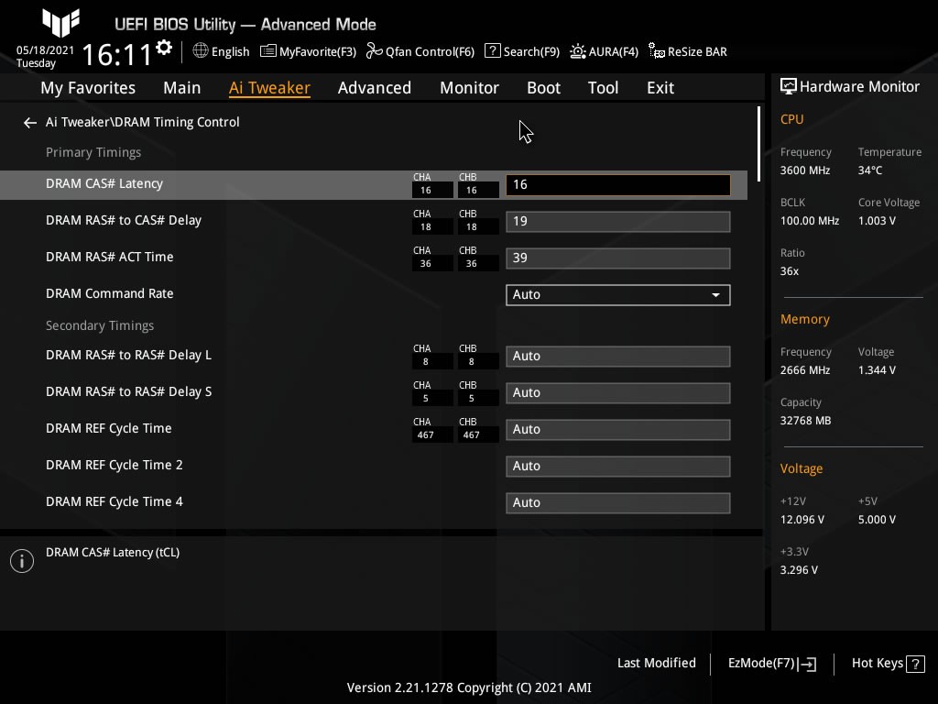Viewport: 938px width, 704px height.
Task: Open the Monitor tab
Action: click(x=469, y=88)
